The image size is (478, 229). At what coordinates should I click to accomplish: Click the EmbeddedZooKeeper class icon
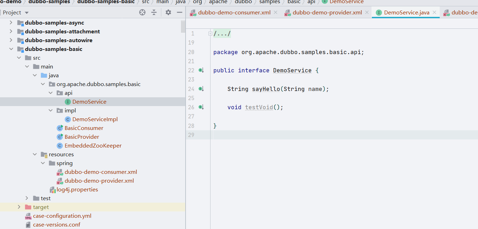60,145
